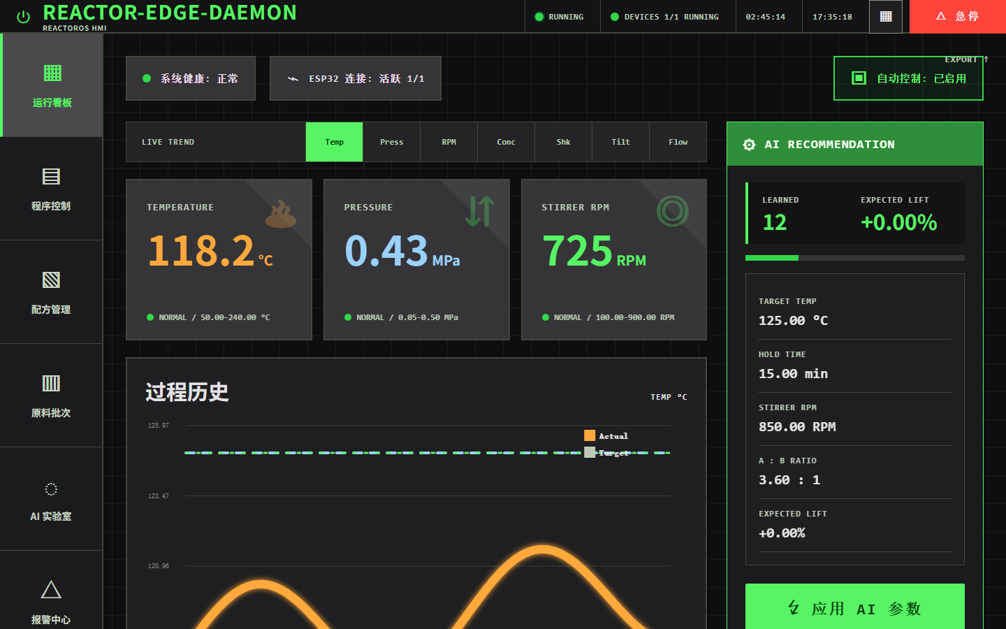Click the 过程历史 chart heading
This screenshot has height=629, width=1006.
pos(187,392)
